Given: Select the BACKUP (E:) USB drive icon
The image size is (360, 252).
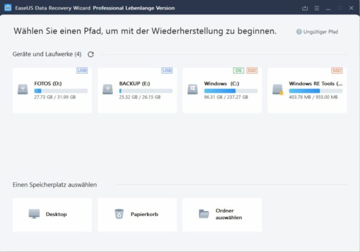Looking at the screenshot, I should click(107, 89).
